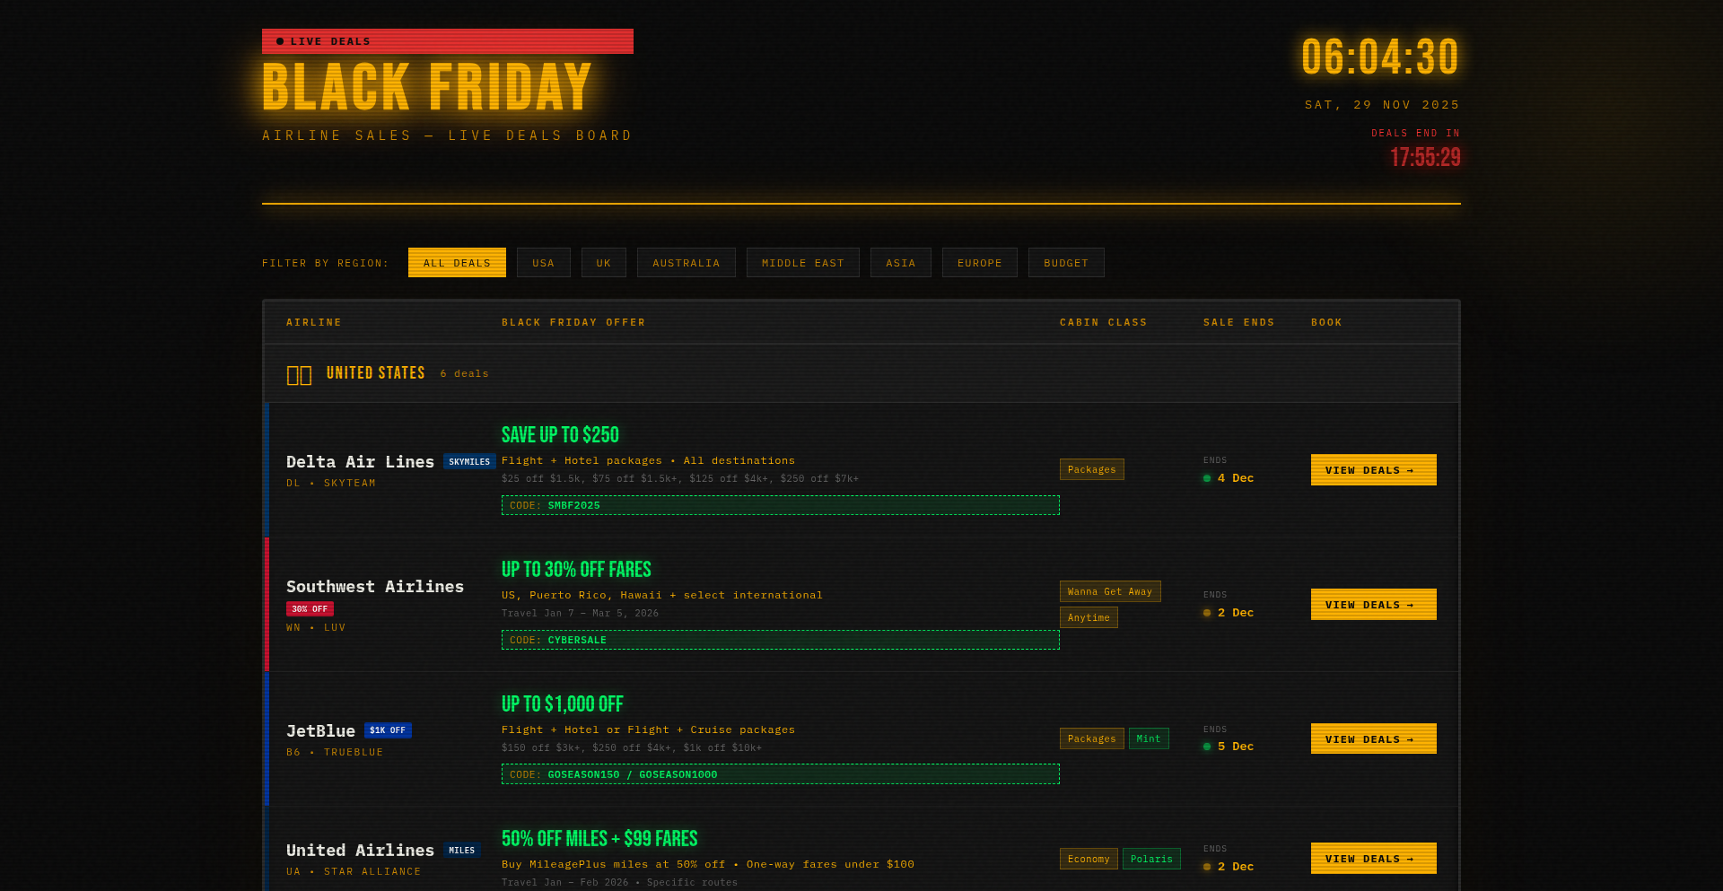Image resolution: width=1723 pixels, height=891 pixels.
Task: Click the Packages cabin tag in Delta row
Action: click(x=1092, y=469)
